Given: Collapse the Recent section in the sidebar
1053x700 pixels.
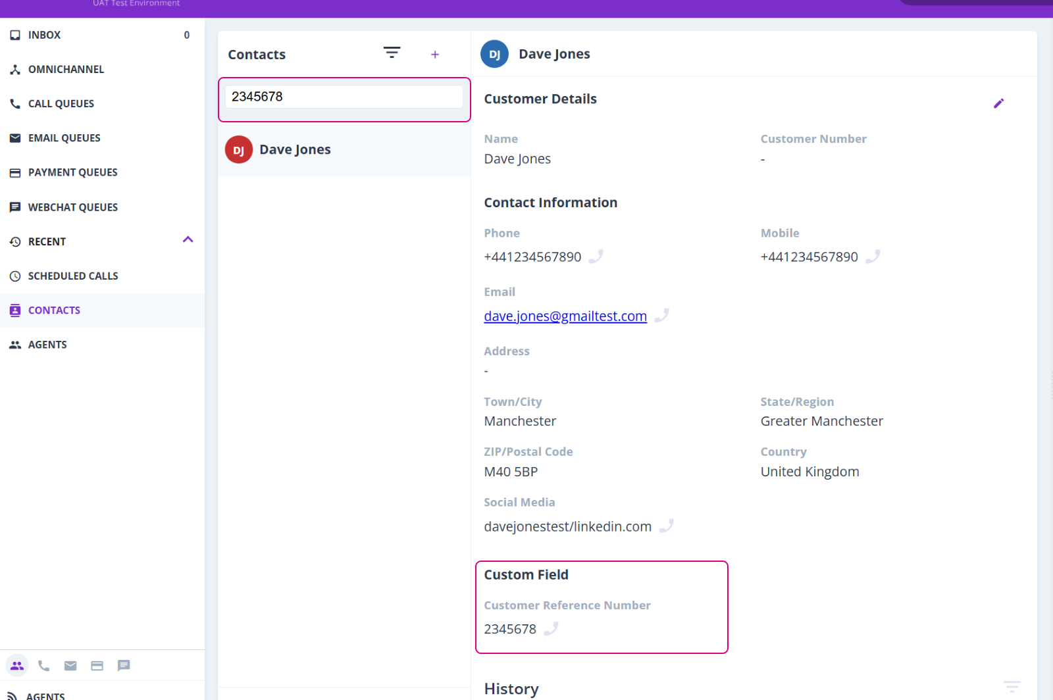Looking at the screenshot, I should click(x=188, y=239).
